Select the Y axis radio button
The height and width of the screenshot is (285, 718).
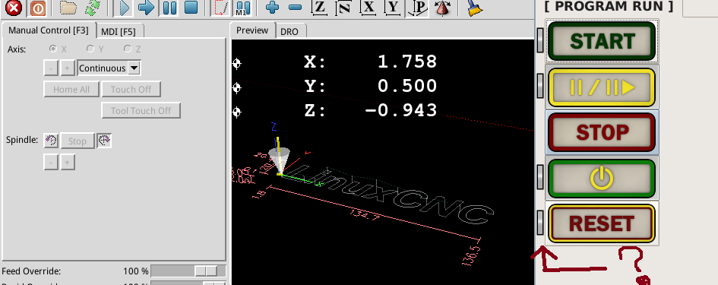90,49
